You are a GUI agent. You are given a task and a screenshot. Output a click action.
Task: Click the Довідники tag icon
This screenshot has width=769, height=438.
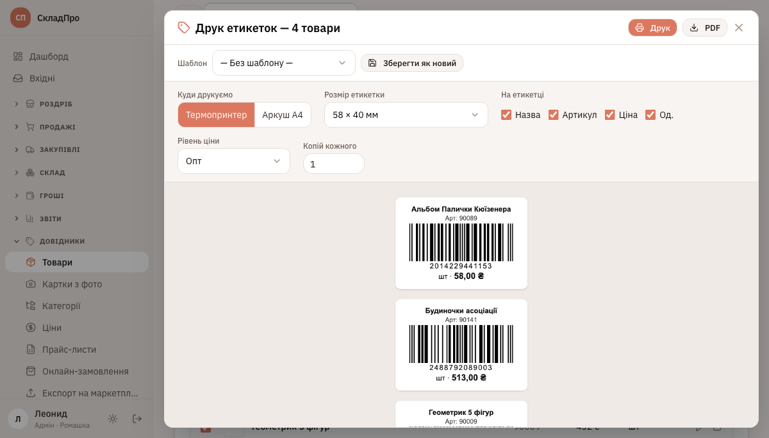[30, 241]
